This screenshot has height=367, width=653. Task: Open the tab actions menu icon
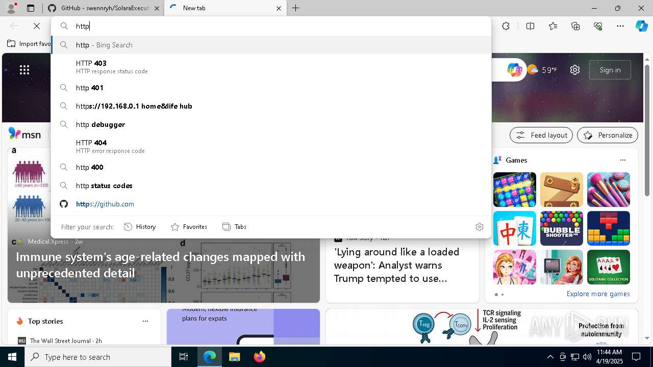[31, 8]
